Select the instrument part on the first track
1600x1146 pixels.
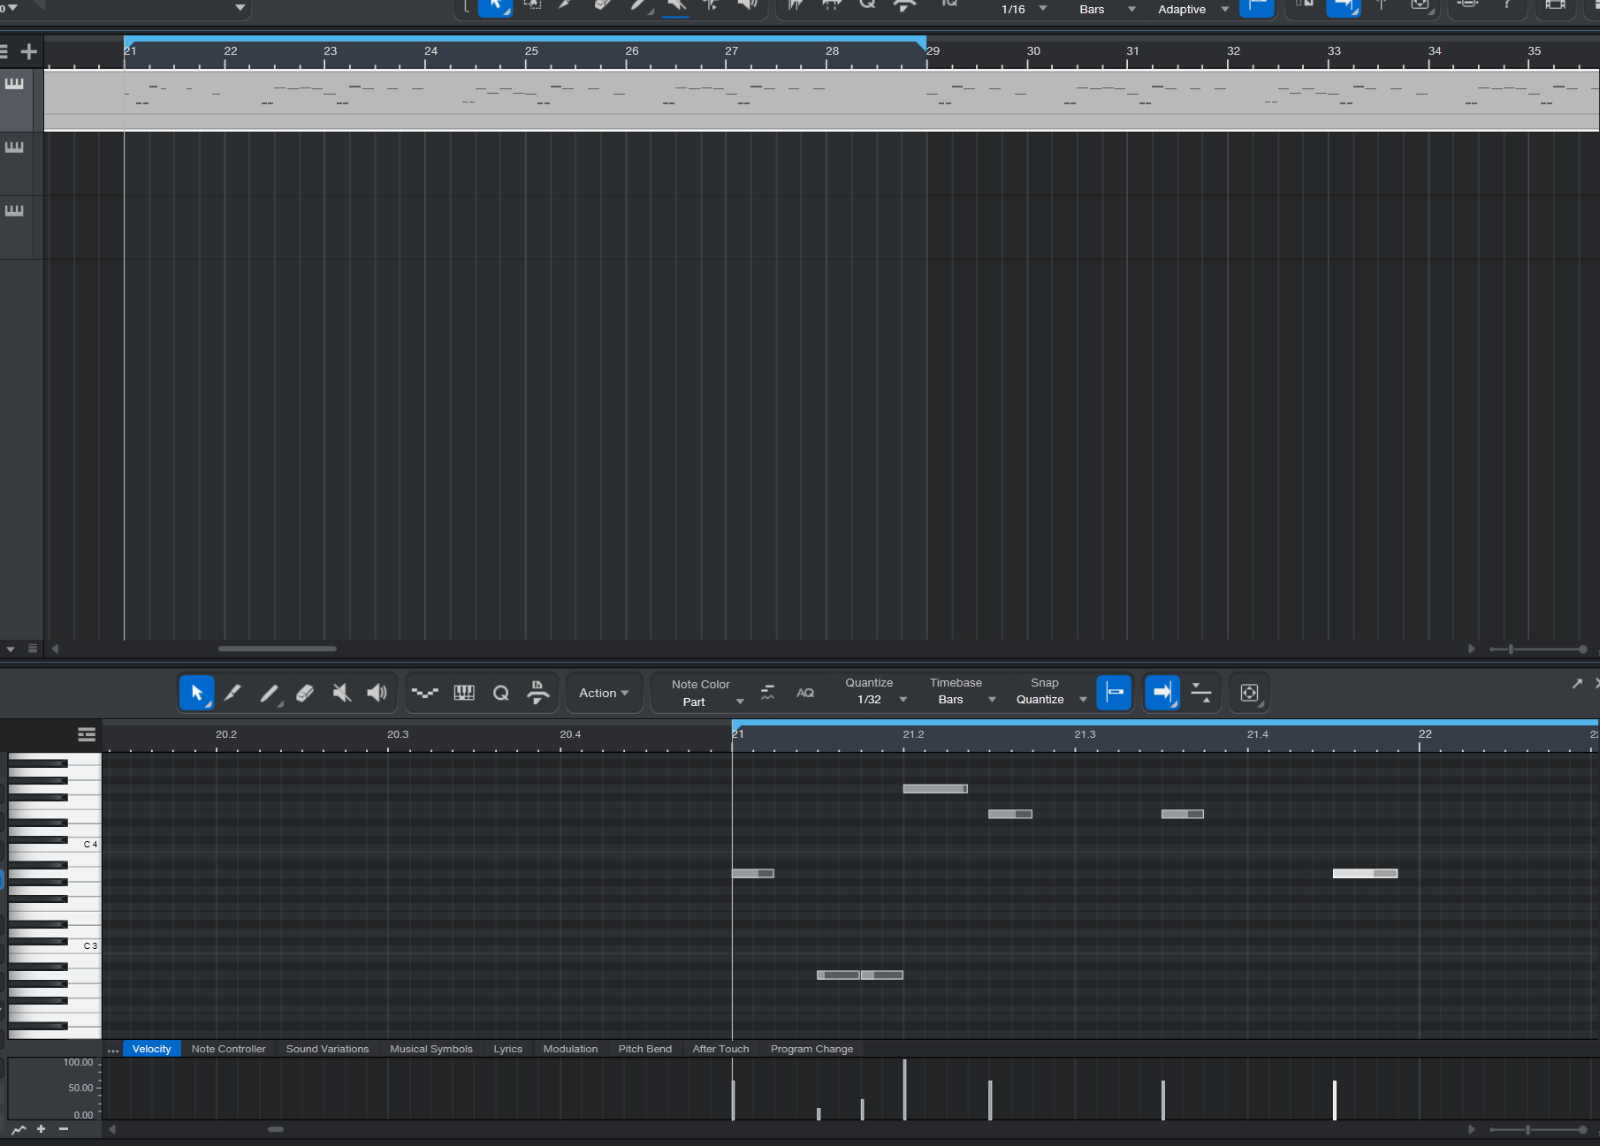tap(821, 100)
